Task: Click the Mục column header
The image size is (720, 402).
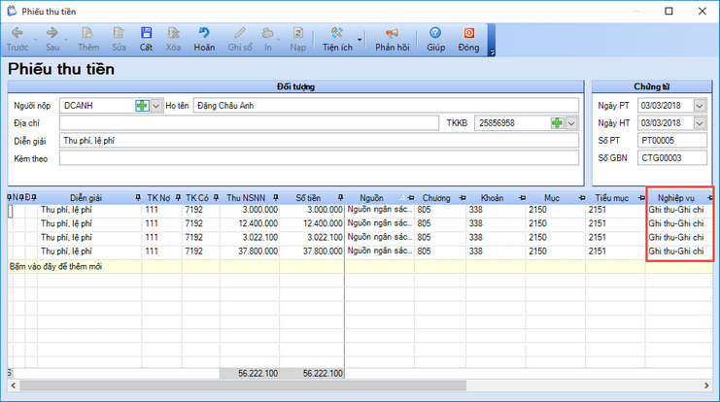Action: pyautogui.click(x=552, y=198)
